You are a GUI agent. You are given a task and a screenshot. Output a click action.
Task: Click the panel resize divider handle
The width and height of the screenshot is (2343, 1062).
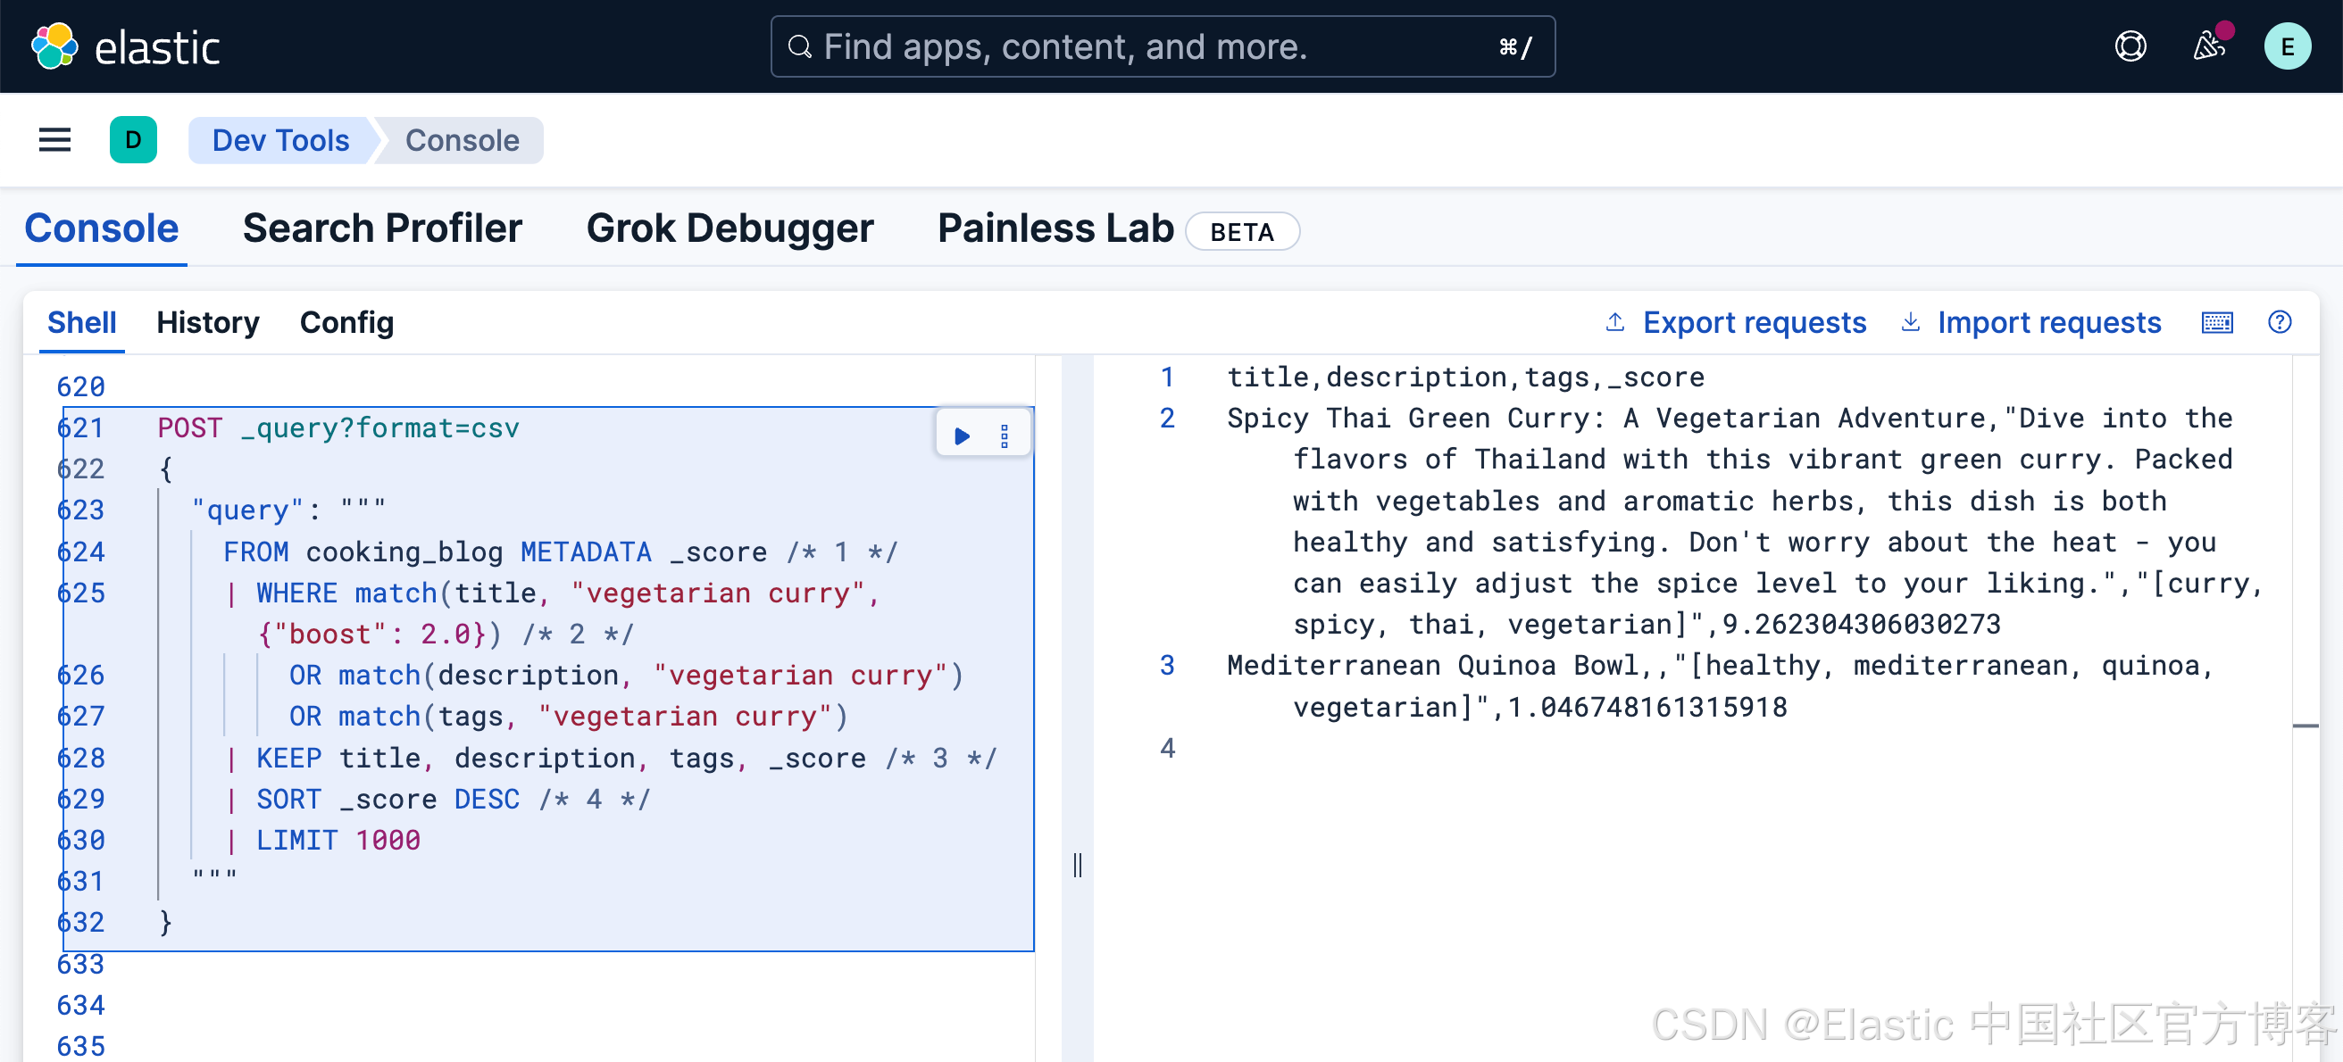click(1077, 865)
